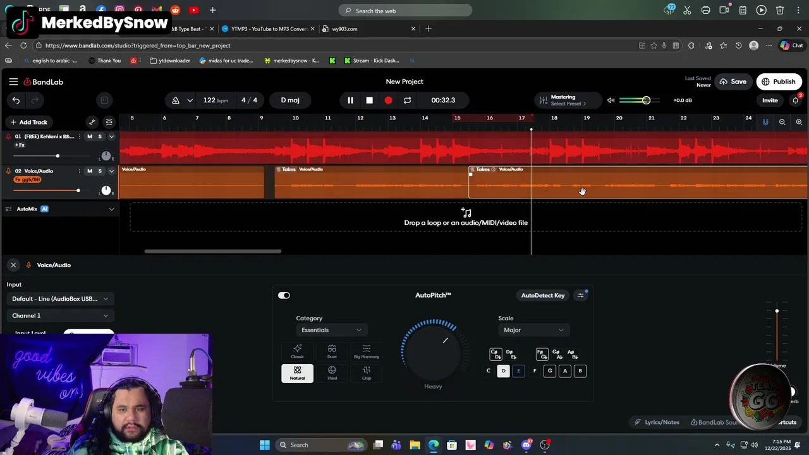This screenshot has width=809, height=455.
Task: Close the Voice/Audio bottom panel
Action: 13,265
